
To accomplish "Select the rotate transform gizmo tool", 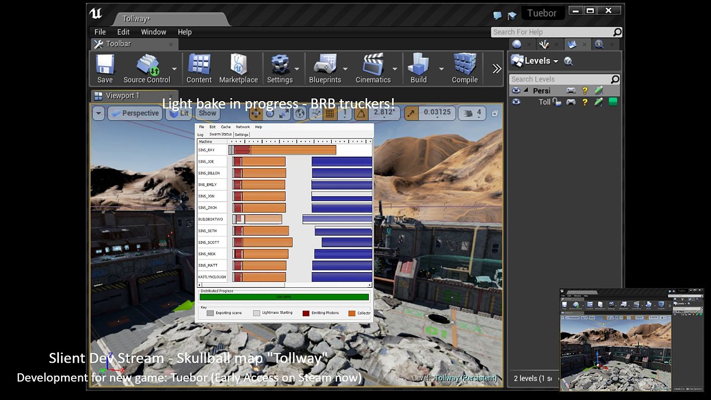I will [x=271, y=113].
